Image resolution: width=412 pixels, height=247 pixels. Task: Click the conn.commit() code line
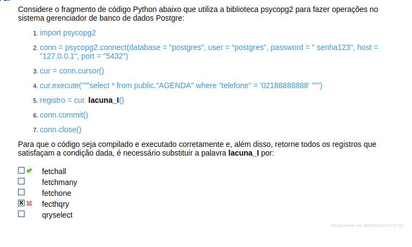tap(64, 115)
